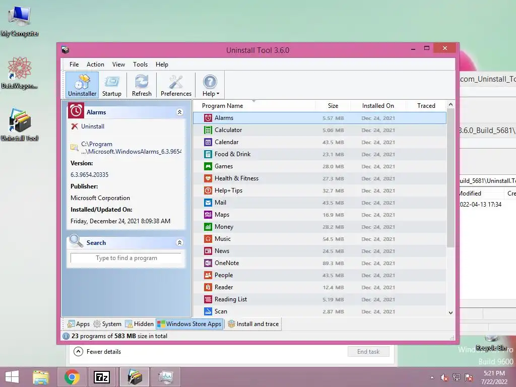Select the Money 28.2 MB size cell
The image size is (516, 387).
tap(333, 227)
